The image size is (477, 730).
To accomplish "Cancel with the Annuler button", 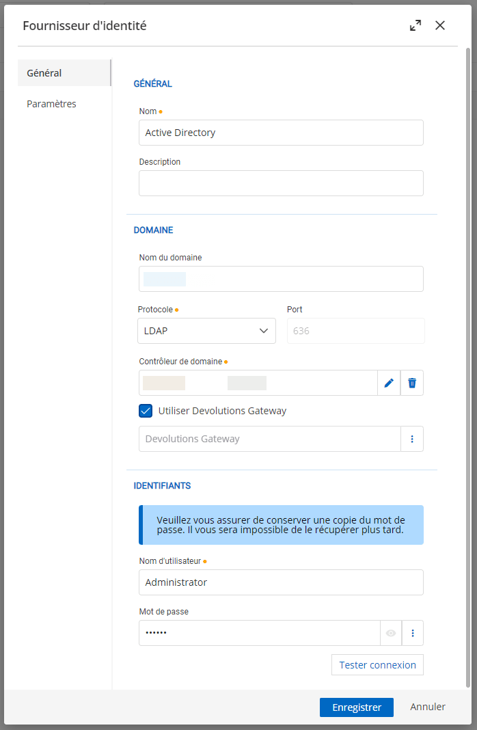I will (x=428, y=707).
